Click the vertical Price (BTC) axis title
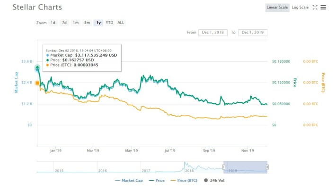336x186 pixels. (x=323, y=83)
